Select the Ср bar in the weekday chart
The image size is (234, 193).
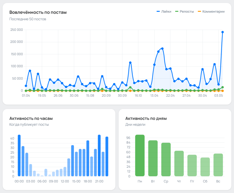[x=166, y=160]
